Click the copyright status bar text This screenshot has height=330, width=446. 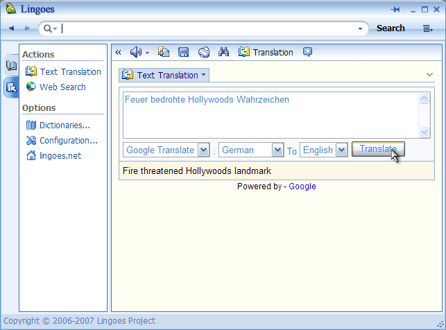[79, 321]
